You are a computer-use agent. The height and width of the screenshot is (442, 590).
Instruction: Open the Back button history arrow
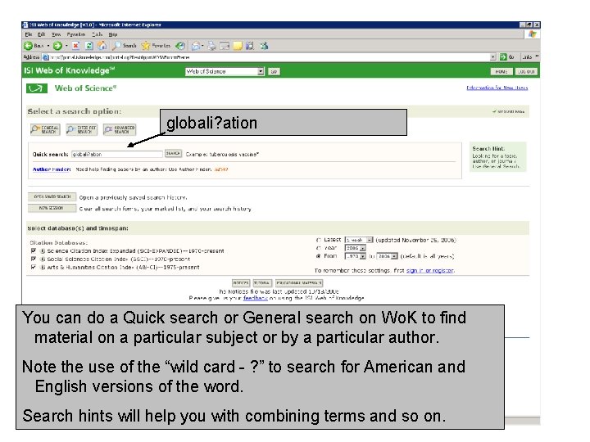[x=48, y=46]
